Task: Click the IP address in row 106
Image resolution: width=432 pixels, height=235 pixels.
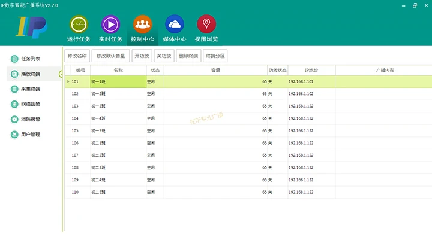Action: (x=301, y=143)
